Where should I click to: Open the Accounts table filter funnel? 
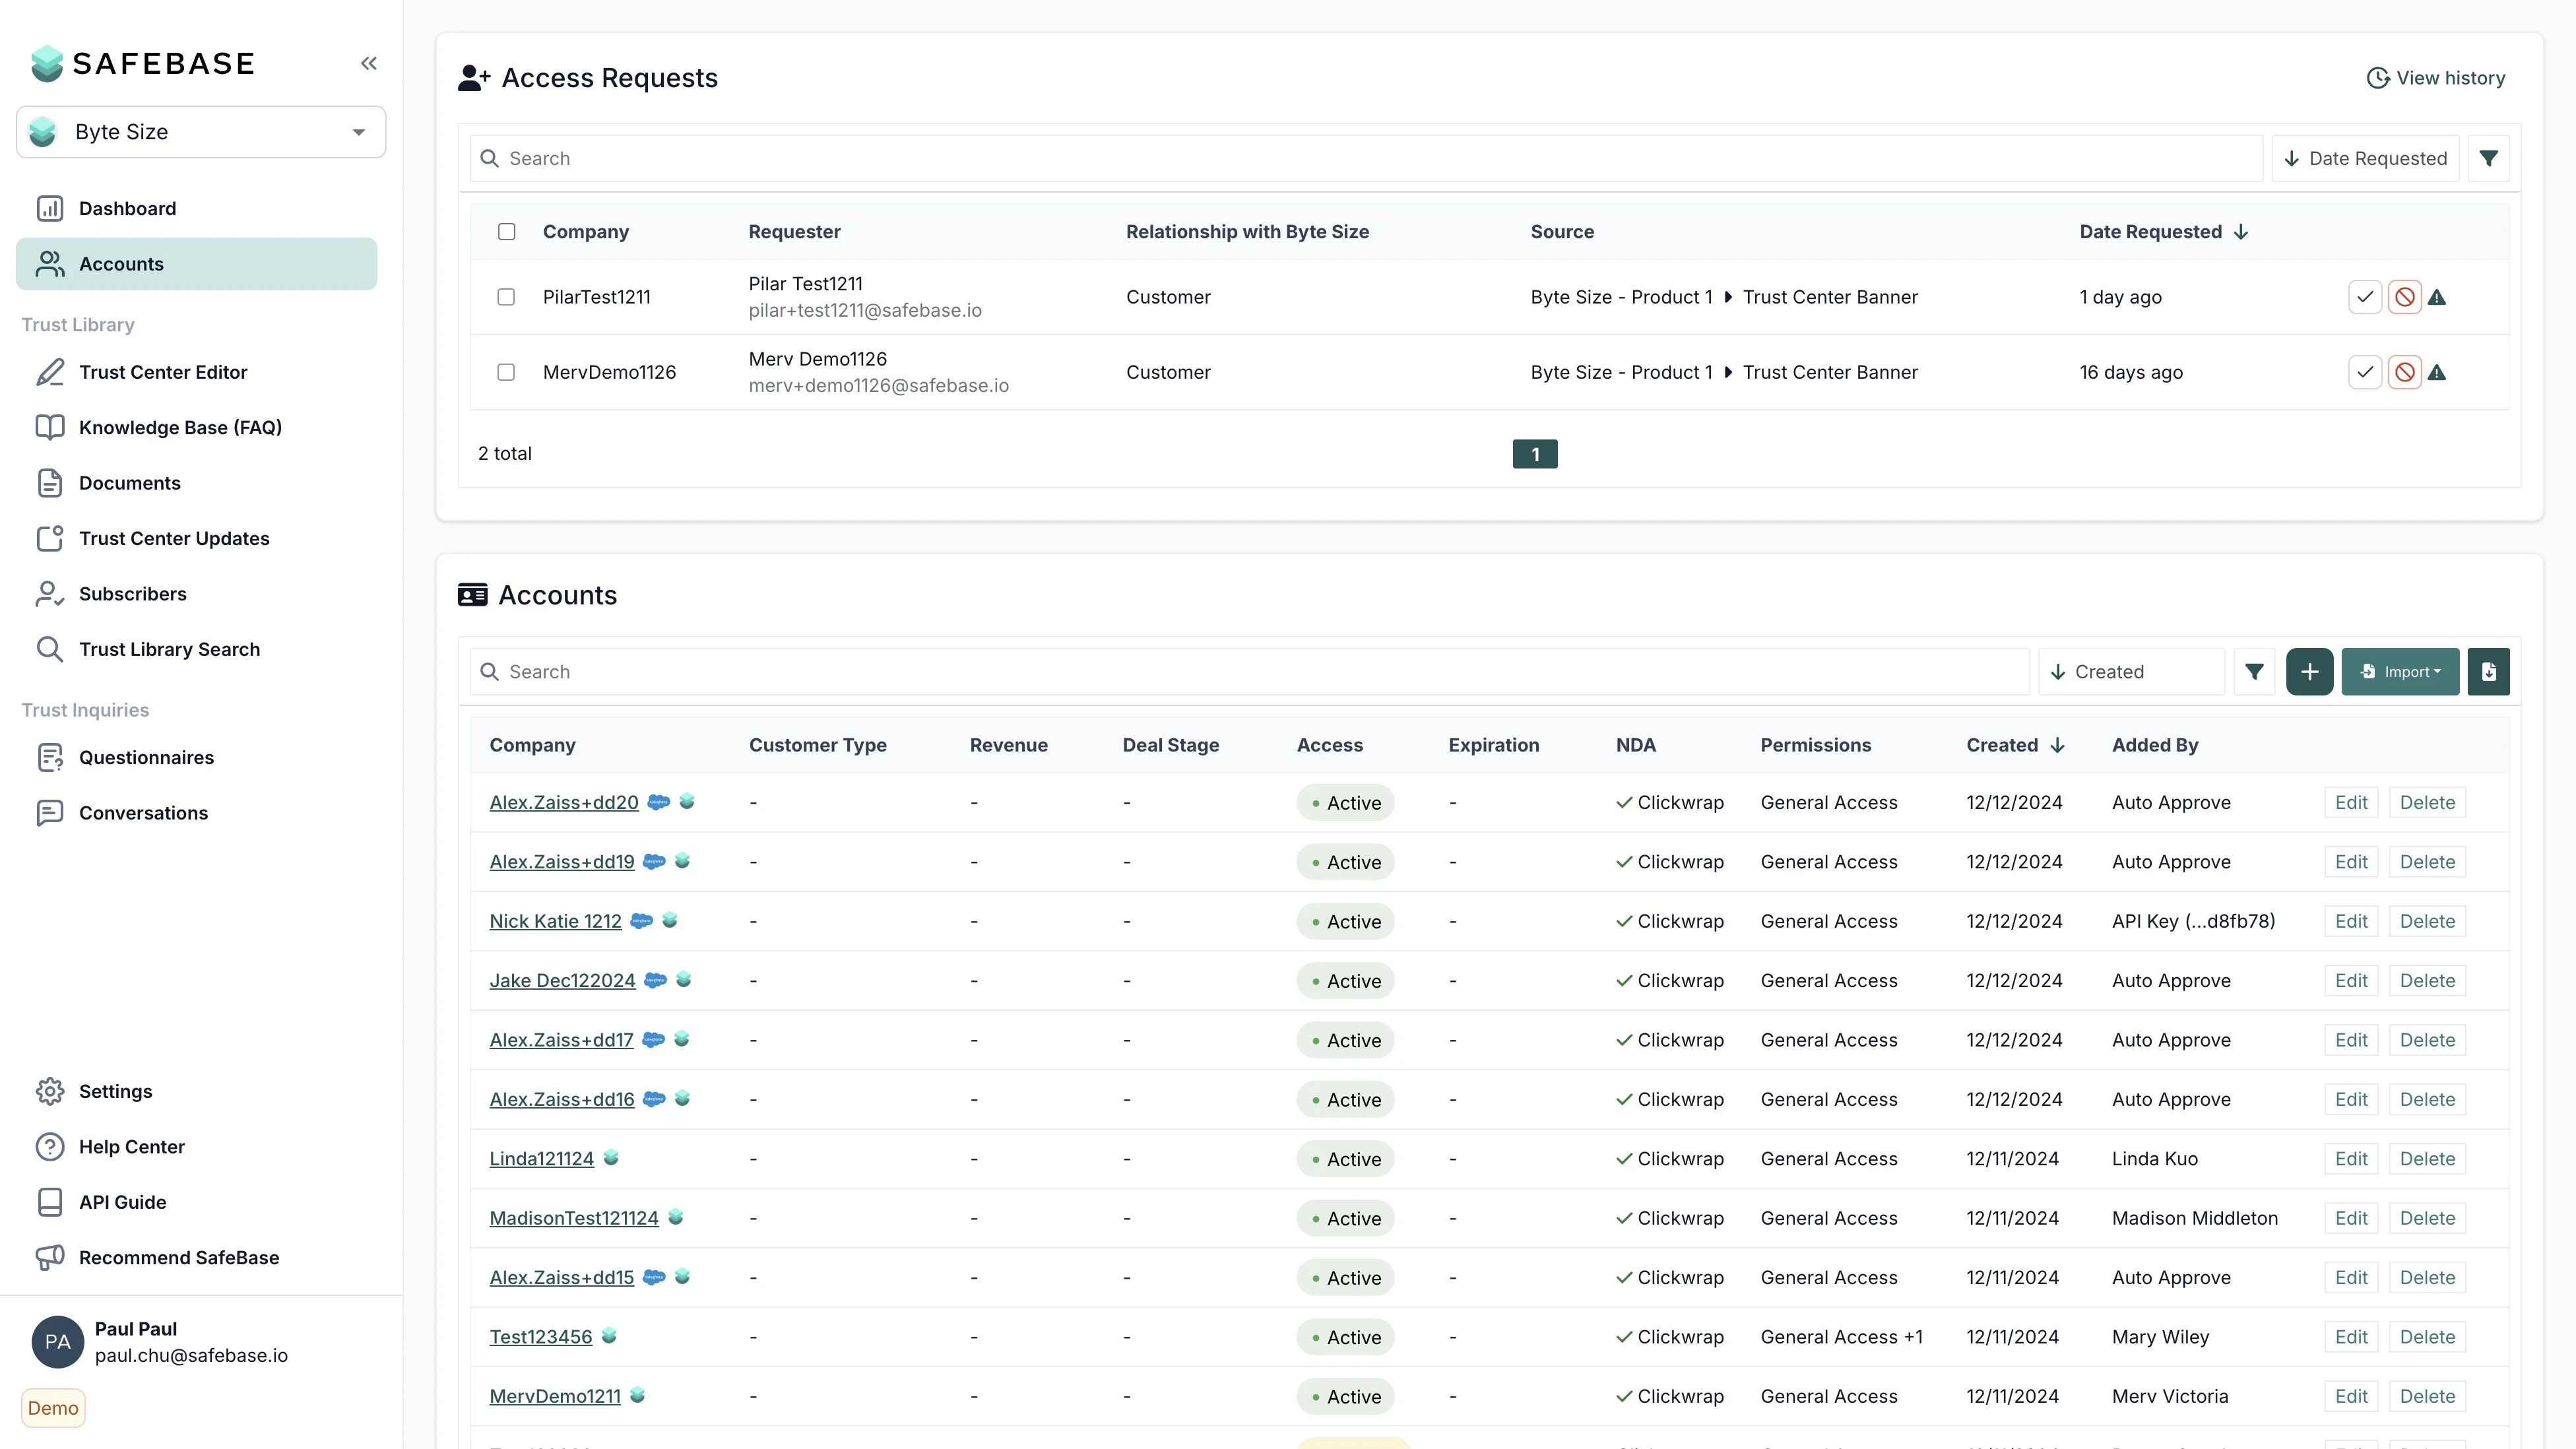click(x=2254, y=672)
